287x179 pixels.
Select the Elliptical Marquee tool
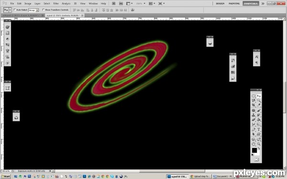(254, 96)
